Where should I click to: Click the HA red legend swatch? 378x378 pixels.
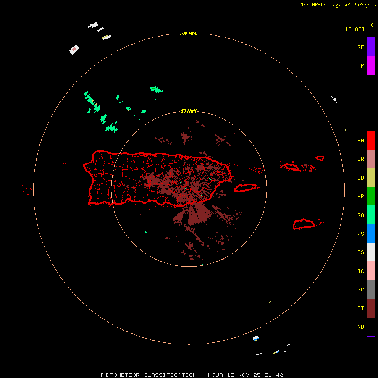(x=371, y=140)
